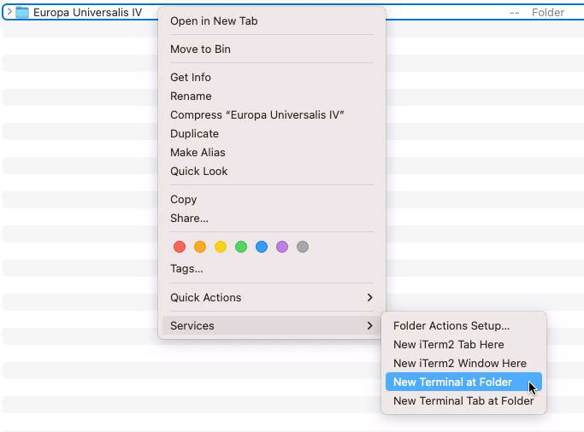Open the Services submenu

(x=271, y=325)
